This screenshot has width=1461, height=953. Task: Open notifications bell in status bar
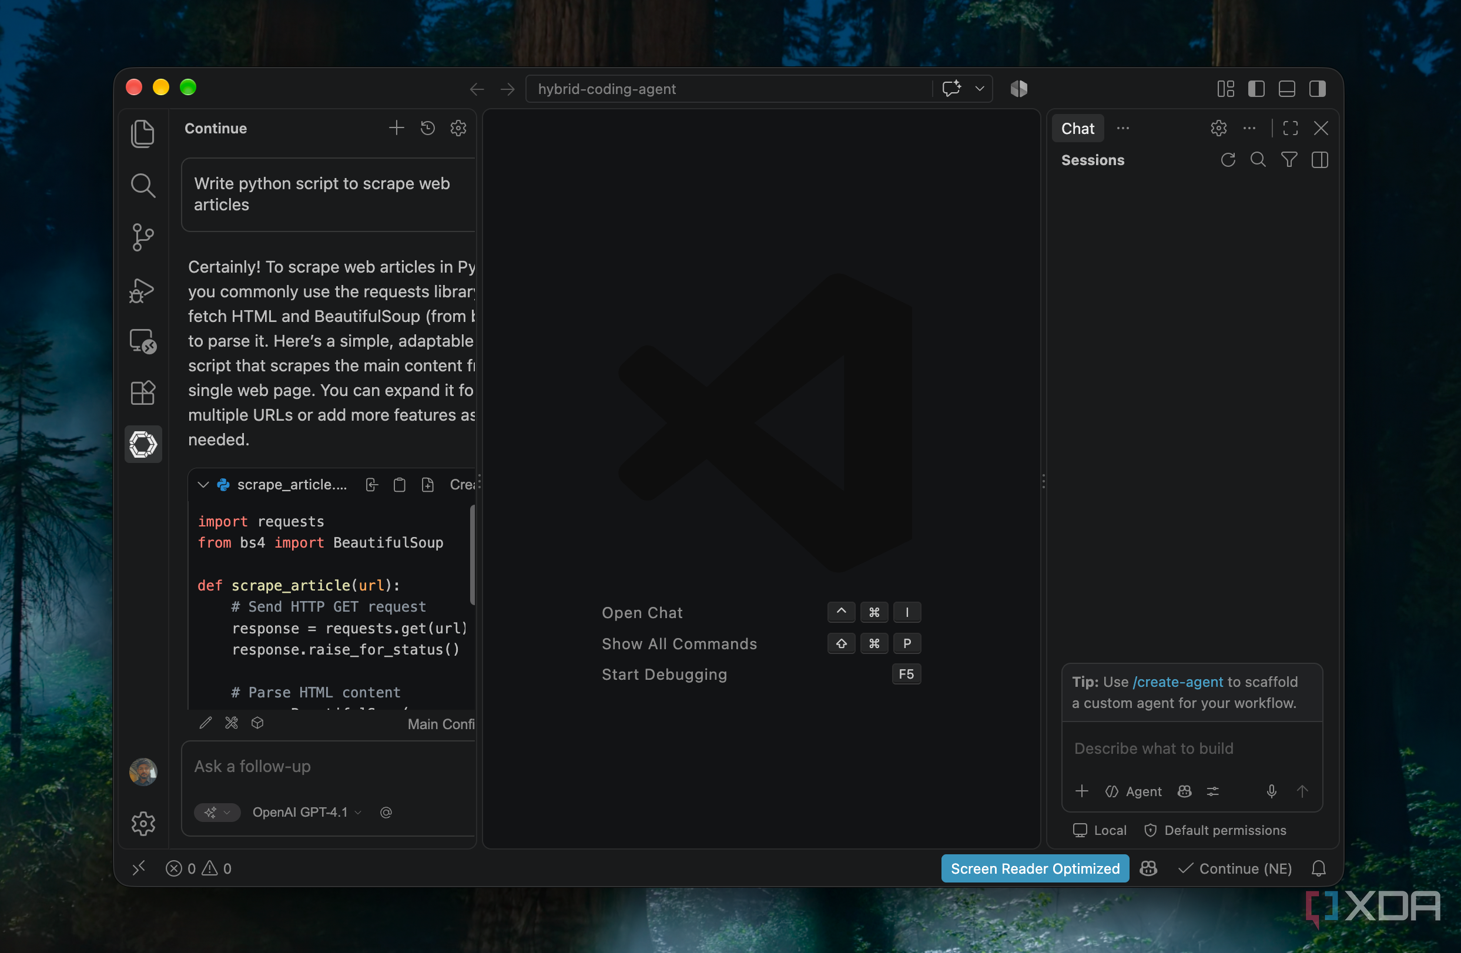tap(1319, 868)
